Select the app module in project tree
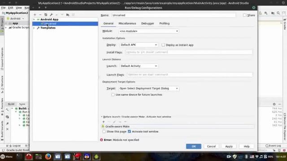Screen dimensions: 287x161 (x=15, y=23)
